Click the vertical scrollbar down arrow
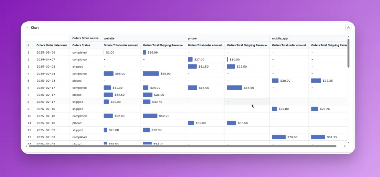 click(x=348, y=142)
